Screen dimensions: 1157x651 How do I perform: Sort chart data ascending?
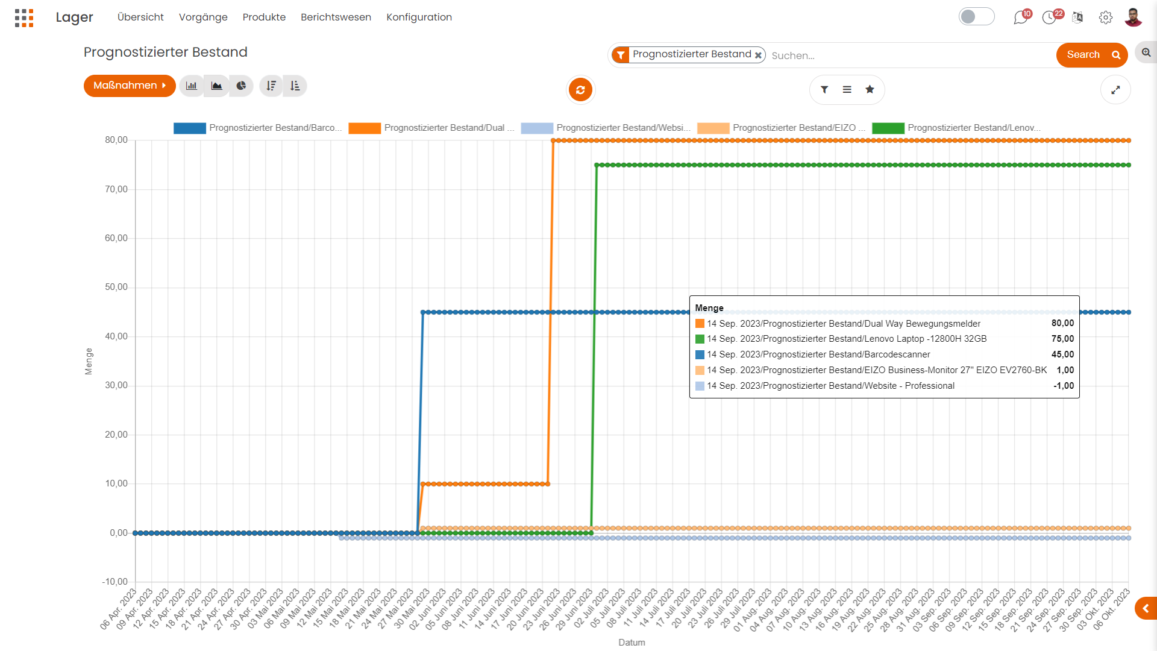295,86
